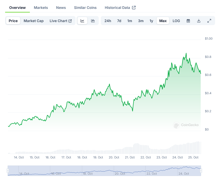223x179 pixels.
Task: Click the price dip on 21. Oct
Action: [x=132, y=111]
